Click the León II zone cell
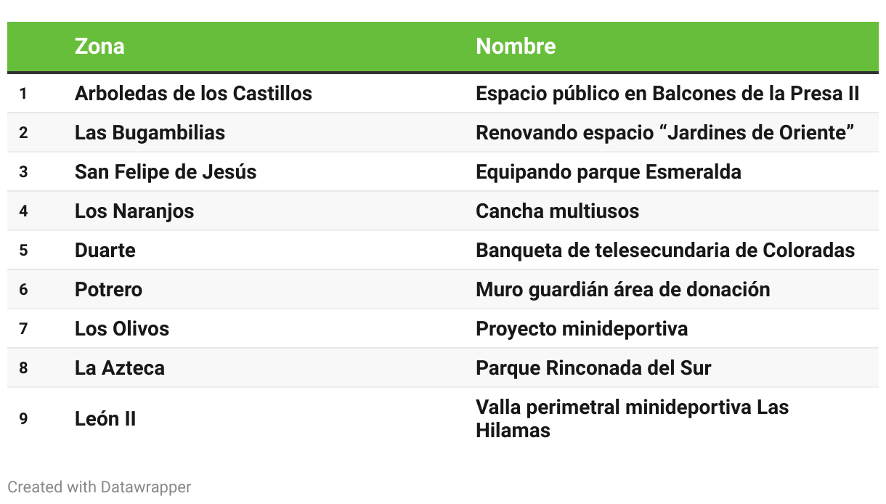 tap(105, 419)
